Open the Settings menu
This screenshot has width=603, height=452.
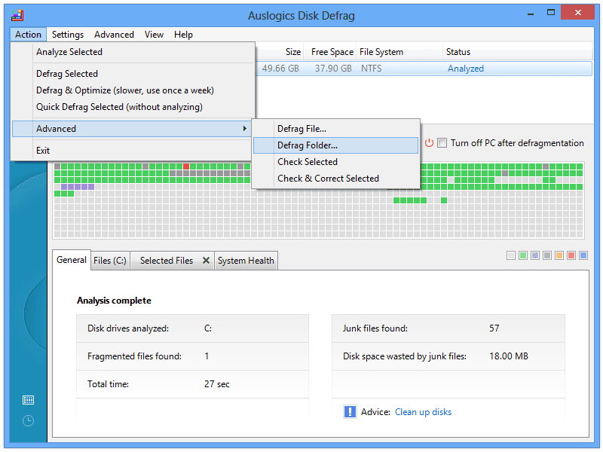click(67, 34)
